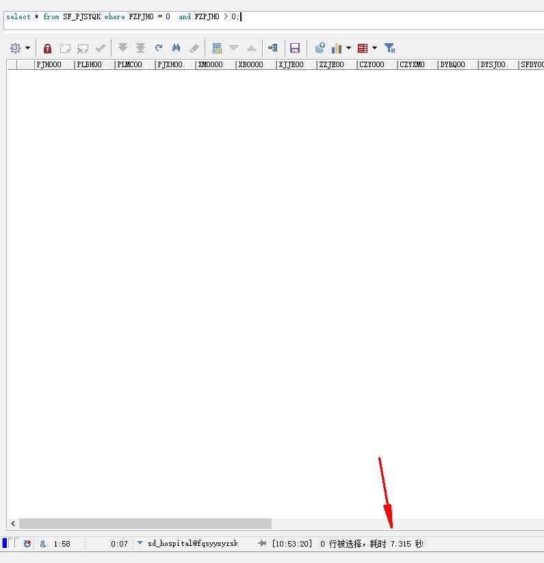Click into the SQL editor text area

coord(274,21)
